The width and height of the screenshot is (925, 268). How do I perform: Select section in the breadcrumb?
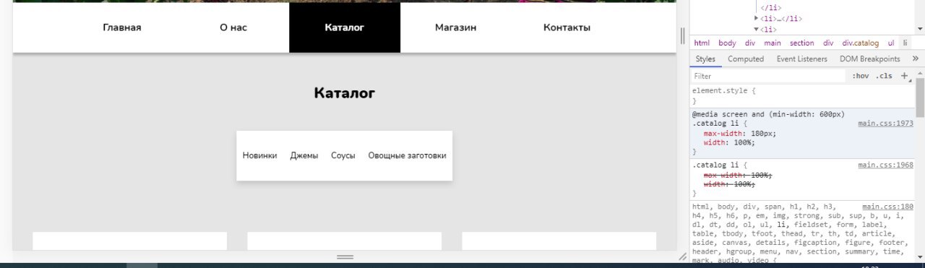pos(801,43)
